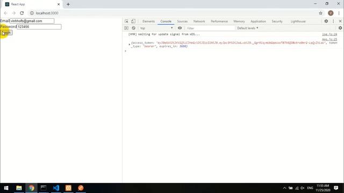The image size is (344, 193).
Task: Select the Console tab
Action: pyautogui.click(x=166, y=21)
